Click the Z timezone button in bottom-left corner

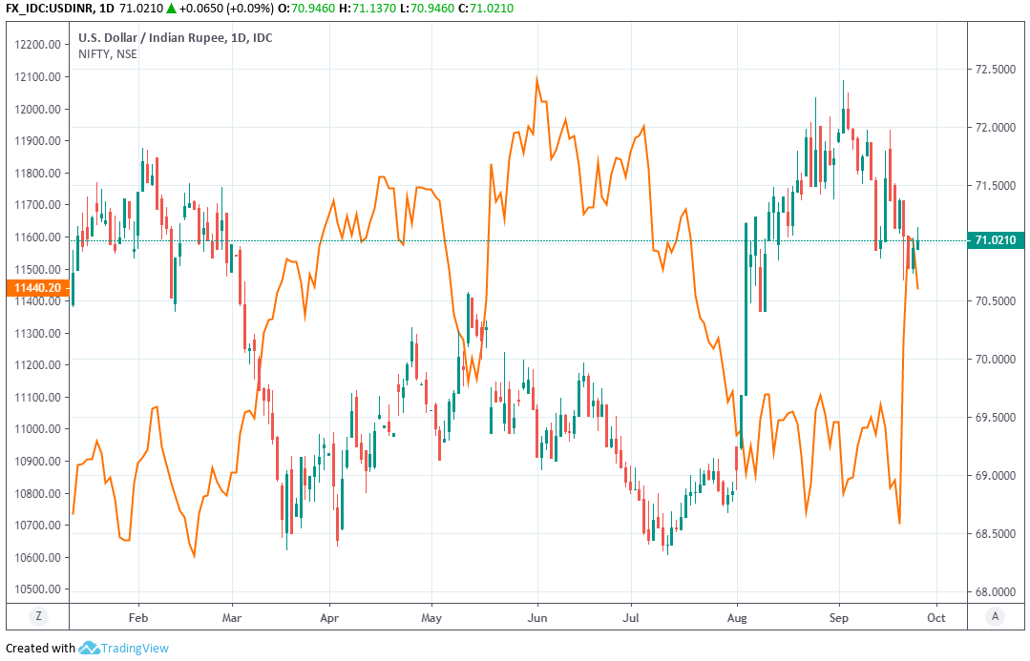(38, 616)
